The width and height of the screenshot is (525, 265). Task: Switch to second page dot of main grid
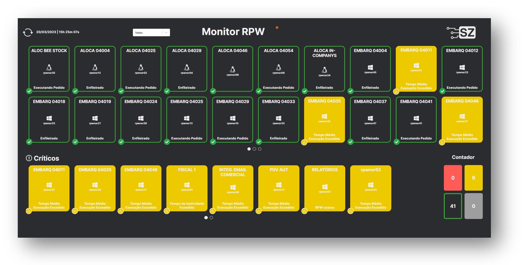pyautogui.click(x=254, y=149)
